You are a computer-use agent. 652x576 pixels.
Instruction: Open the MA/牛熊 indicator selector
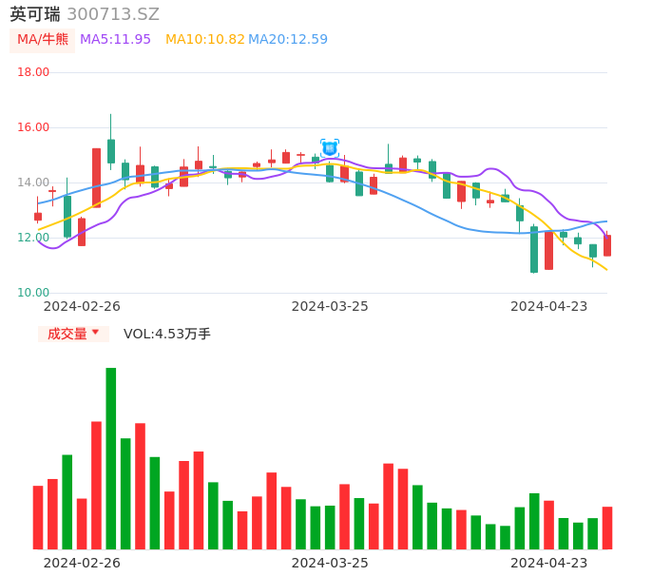click(43, 40)
